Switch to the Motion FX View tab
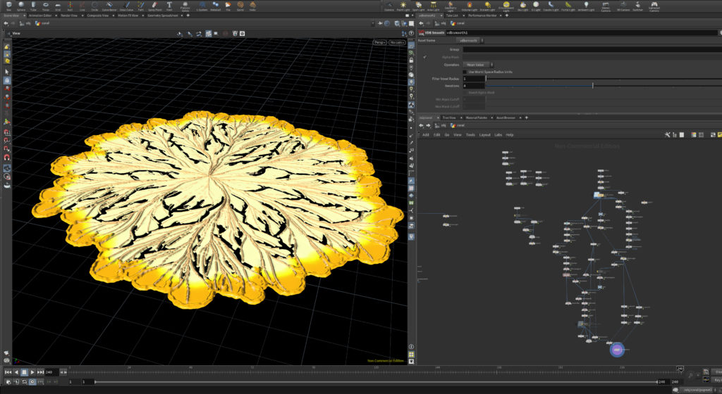The height and width of the screenshot is (394, 722). [x=128, y=15]
